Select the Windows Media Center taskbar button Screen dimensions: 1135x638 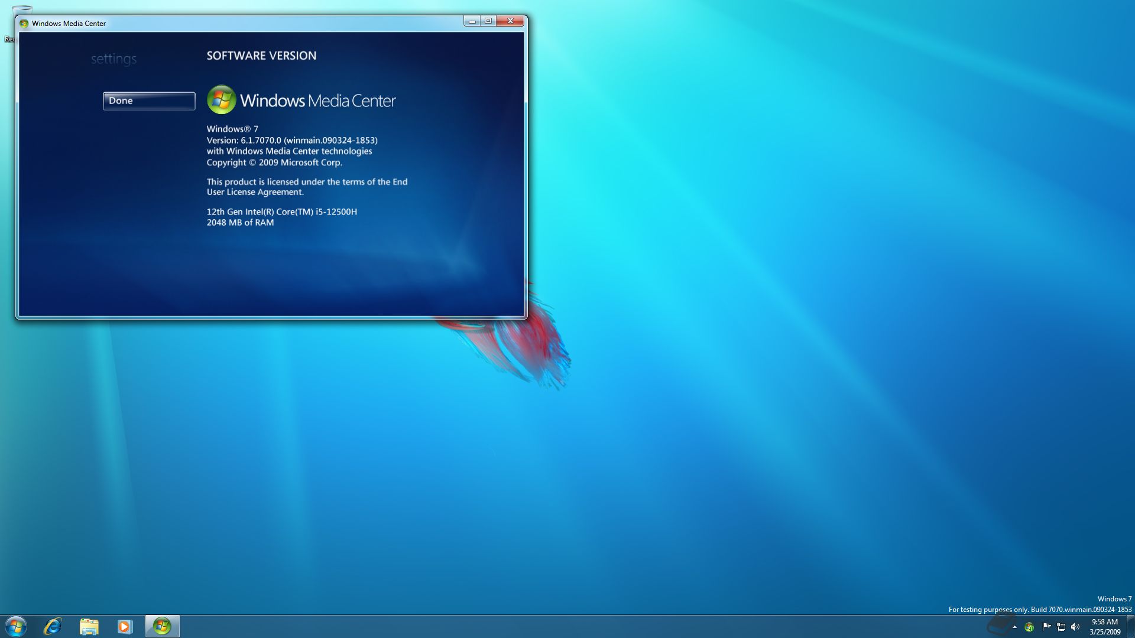click(162, 626)
